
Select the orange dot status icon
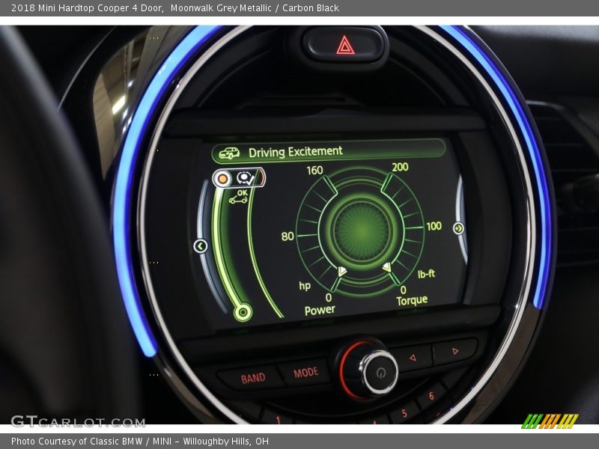pyautogui.click(x=222, y=179)
